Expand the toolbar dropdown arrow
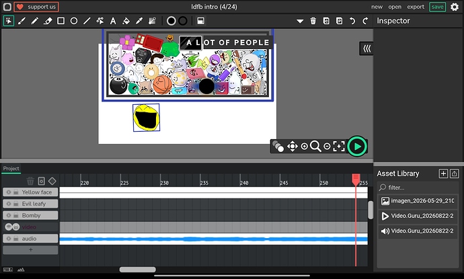 [x=300, y=22]
